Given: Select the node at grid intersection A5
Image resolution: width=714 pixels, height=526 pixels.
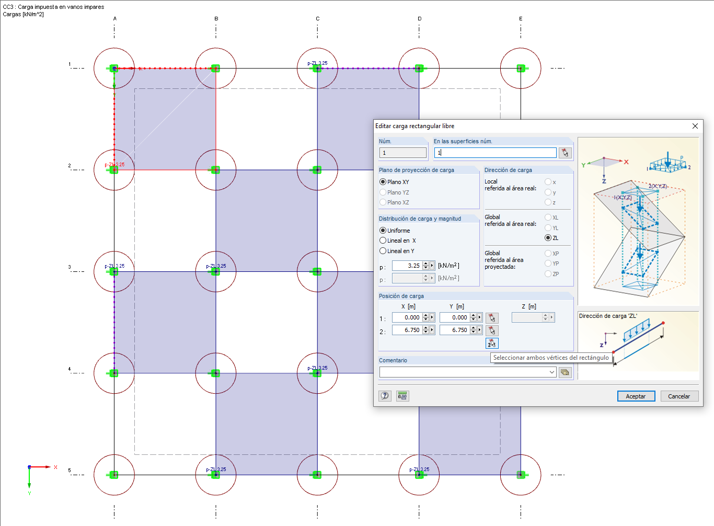Looking at the screenshot, I should point(114,475).
